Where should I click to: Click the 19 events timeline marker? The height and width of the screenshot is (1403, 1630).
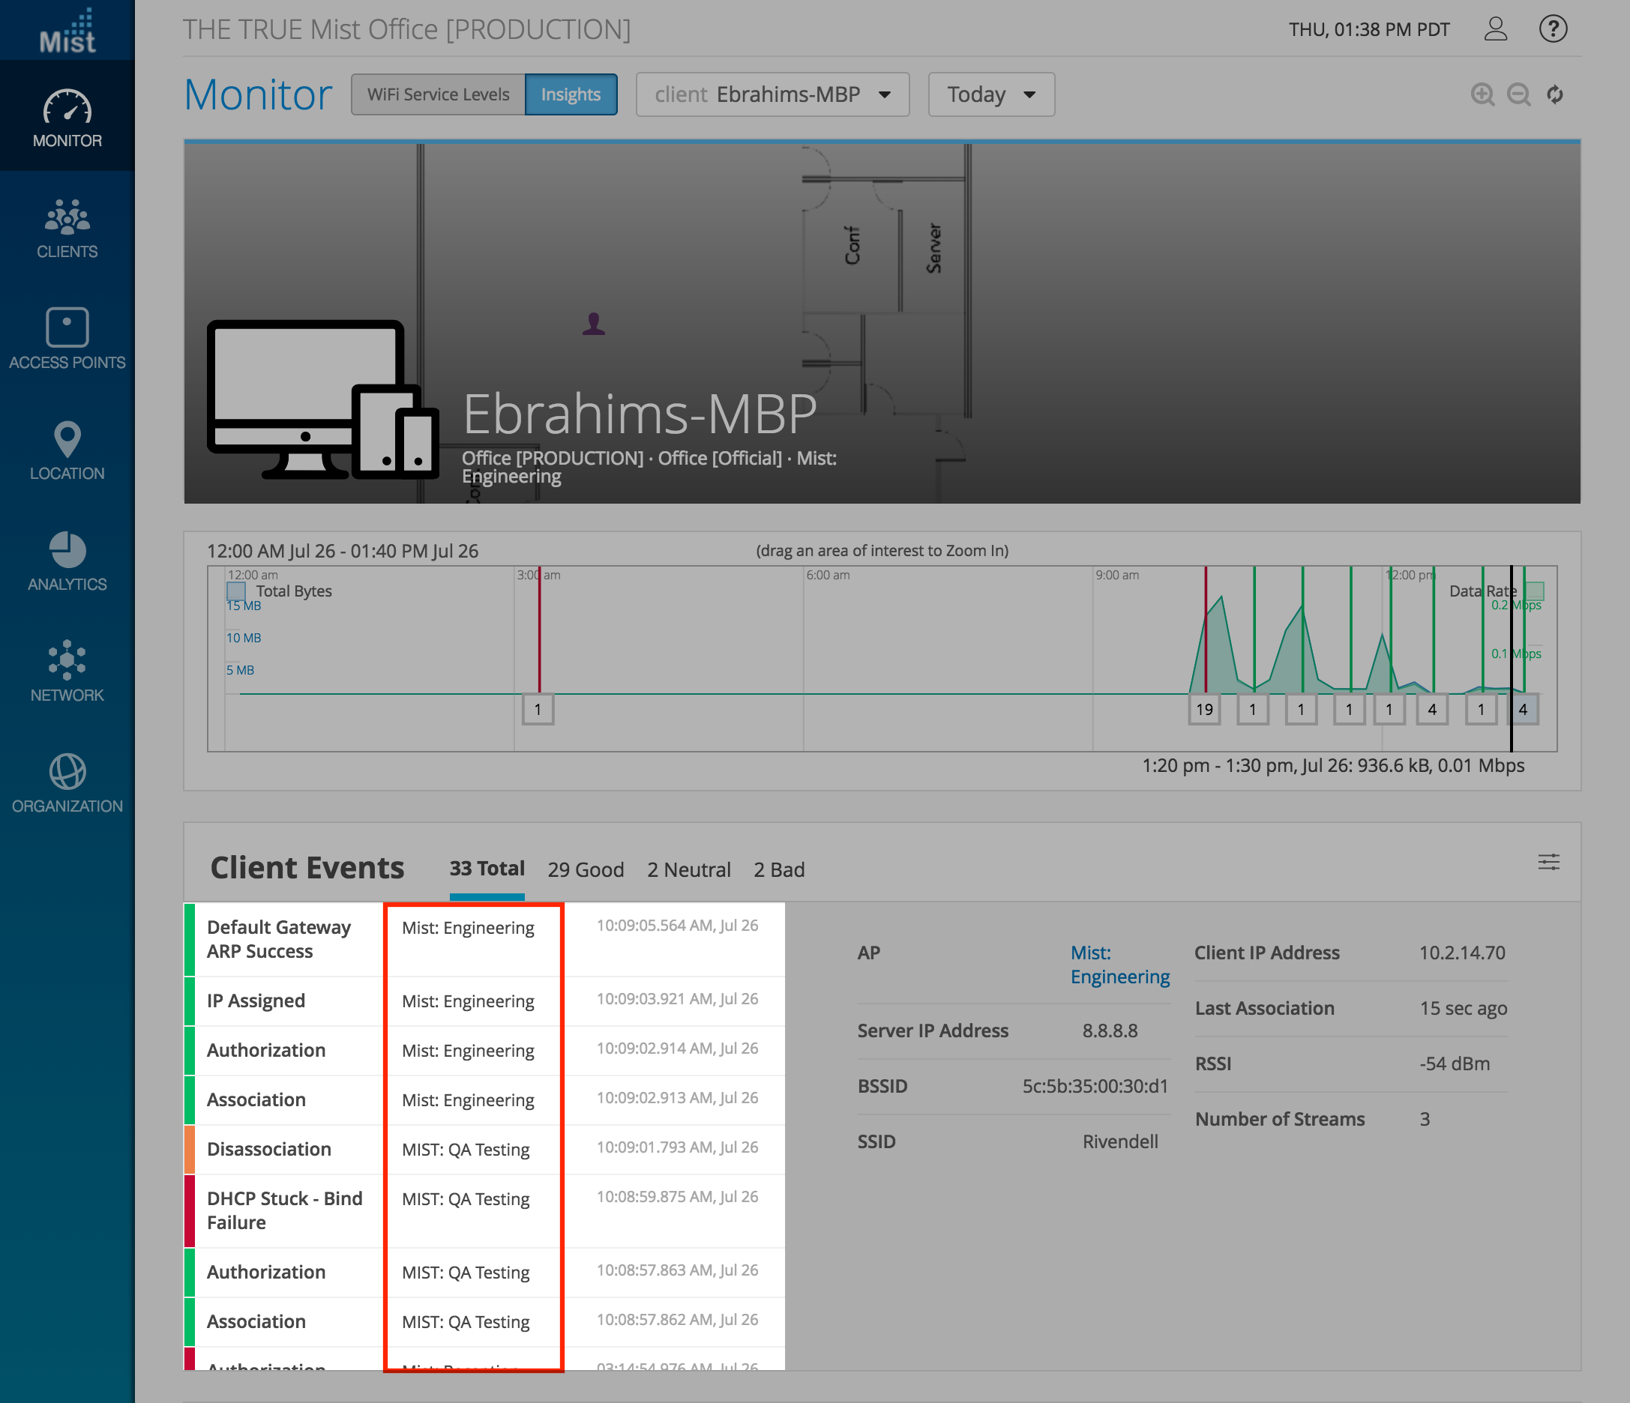pos(1203,709)
